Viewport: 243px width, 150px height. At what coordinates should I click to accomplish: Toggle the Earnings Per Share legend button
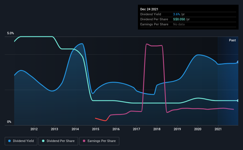pos(99,141)
